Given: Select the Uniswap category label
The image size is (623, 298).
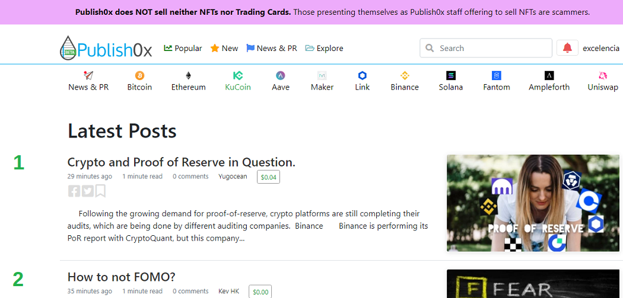Looking at the screenshot, I should click(x=603, y=87).
